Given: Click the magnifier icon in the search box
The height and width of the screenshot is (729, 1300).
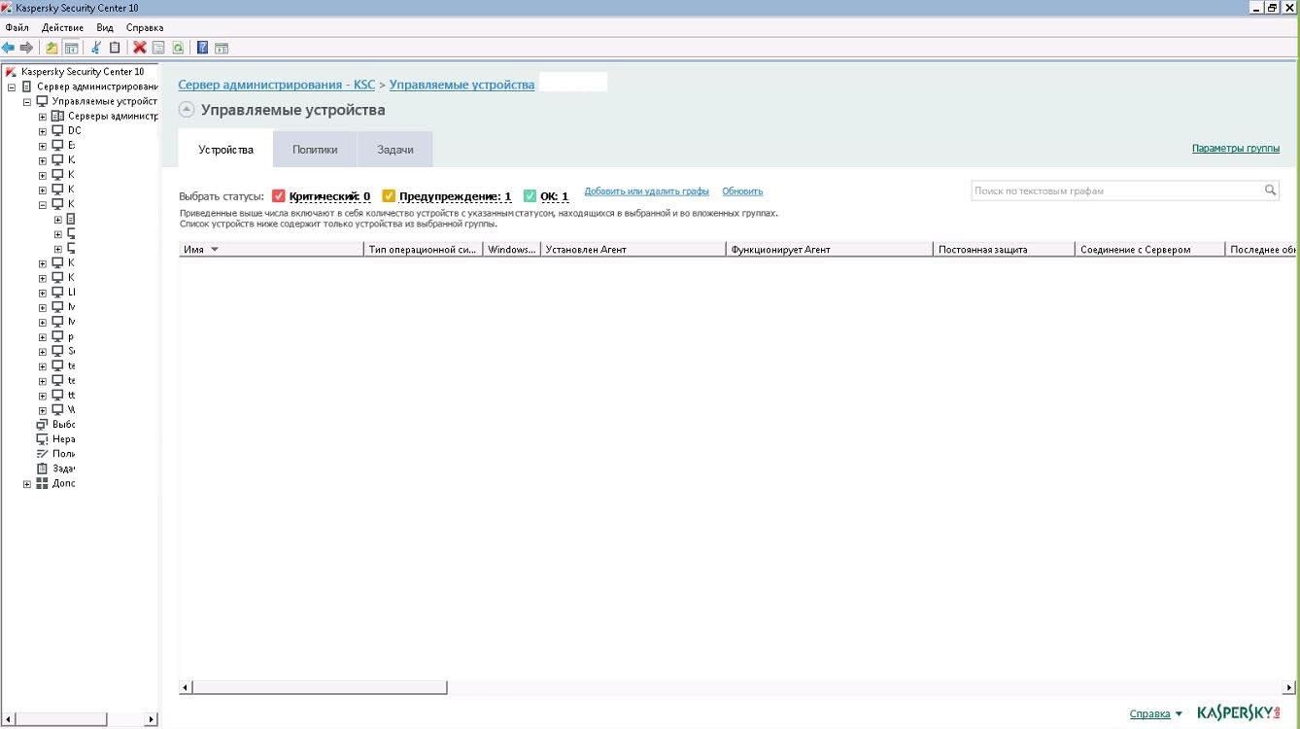Looking at the screenshot, I should pyautogui.click(x=1270, y=191).
